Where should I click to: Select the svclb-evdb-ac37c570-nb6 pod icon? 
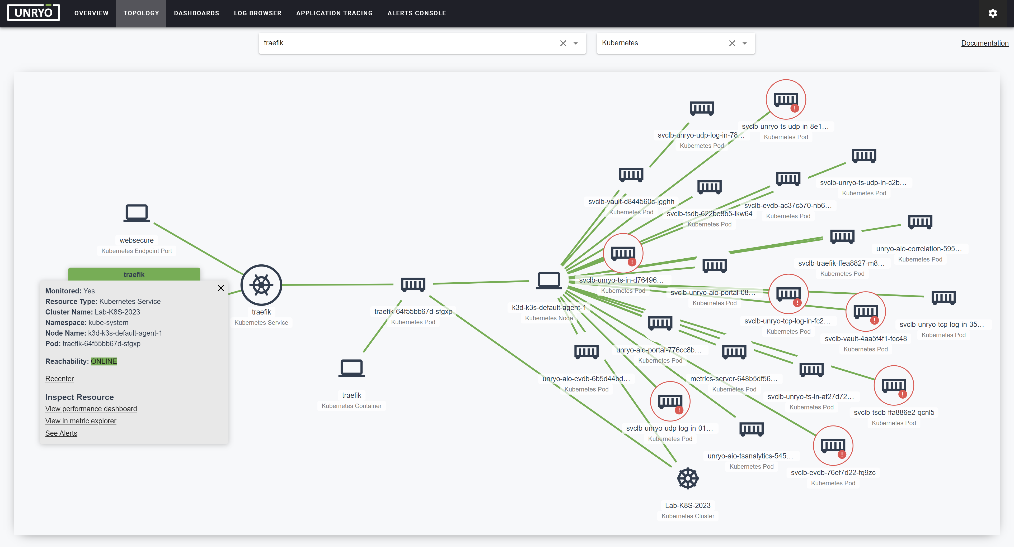(x=788, y=178)
